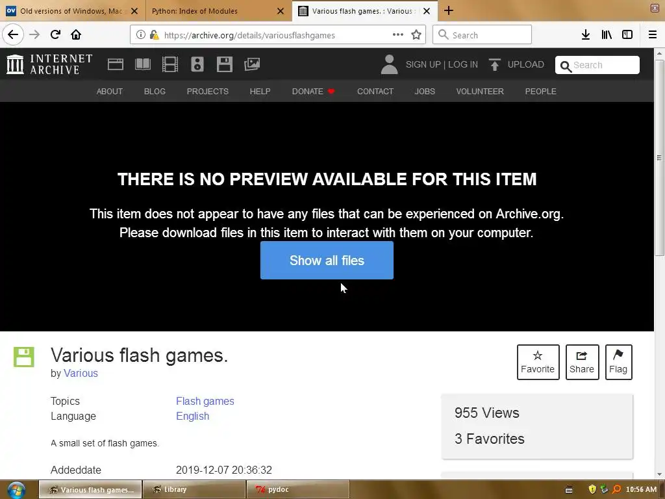Select the Addeddate value 2019-12-07 20:36:32
The width and height of the screenshot is (665, 499).
pos(224,470)
